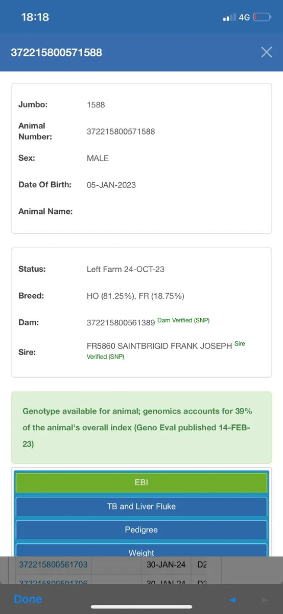Tap the 18:18 clock in status bar
This screenshot has width=283, height=614.
click(x=35, y=17)
